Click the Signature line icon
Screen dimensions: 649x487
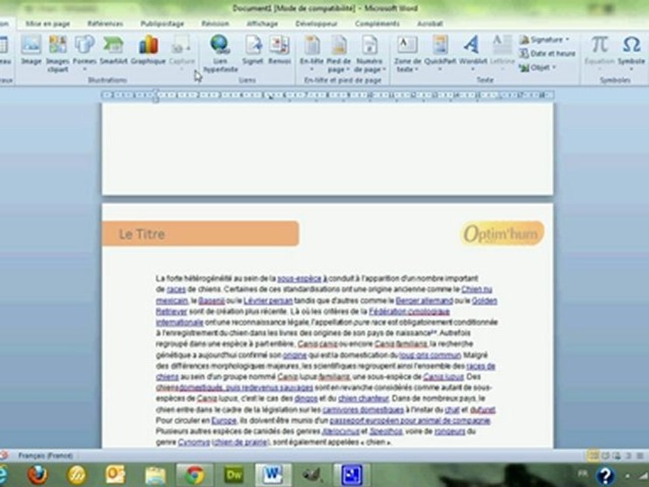(x=525, y=40)
